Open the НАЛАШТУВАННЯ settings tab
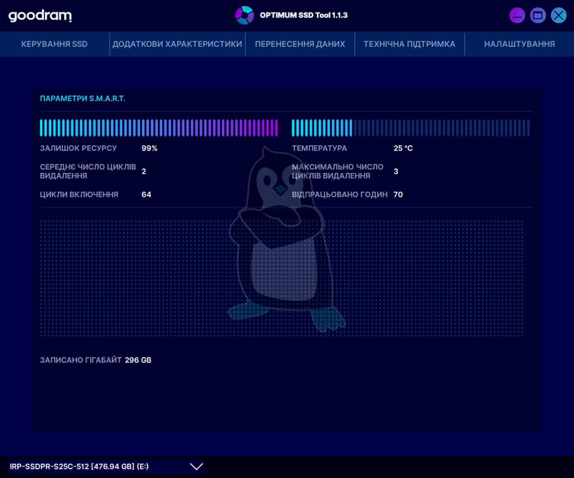The image size is (574, 478). (x=519, y=44)
